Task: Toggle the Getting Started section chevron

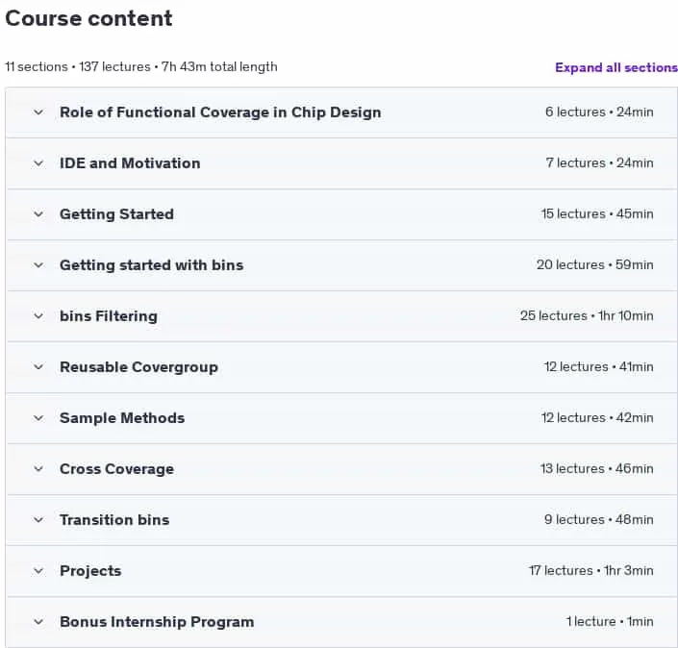Action: click(x=38, y=214)
